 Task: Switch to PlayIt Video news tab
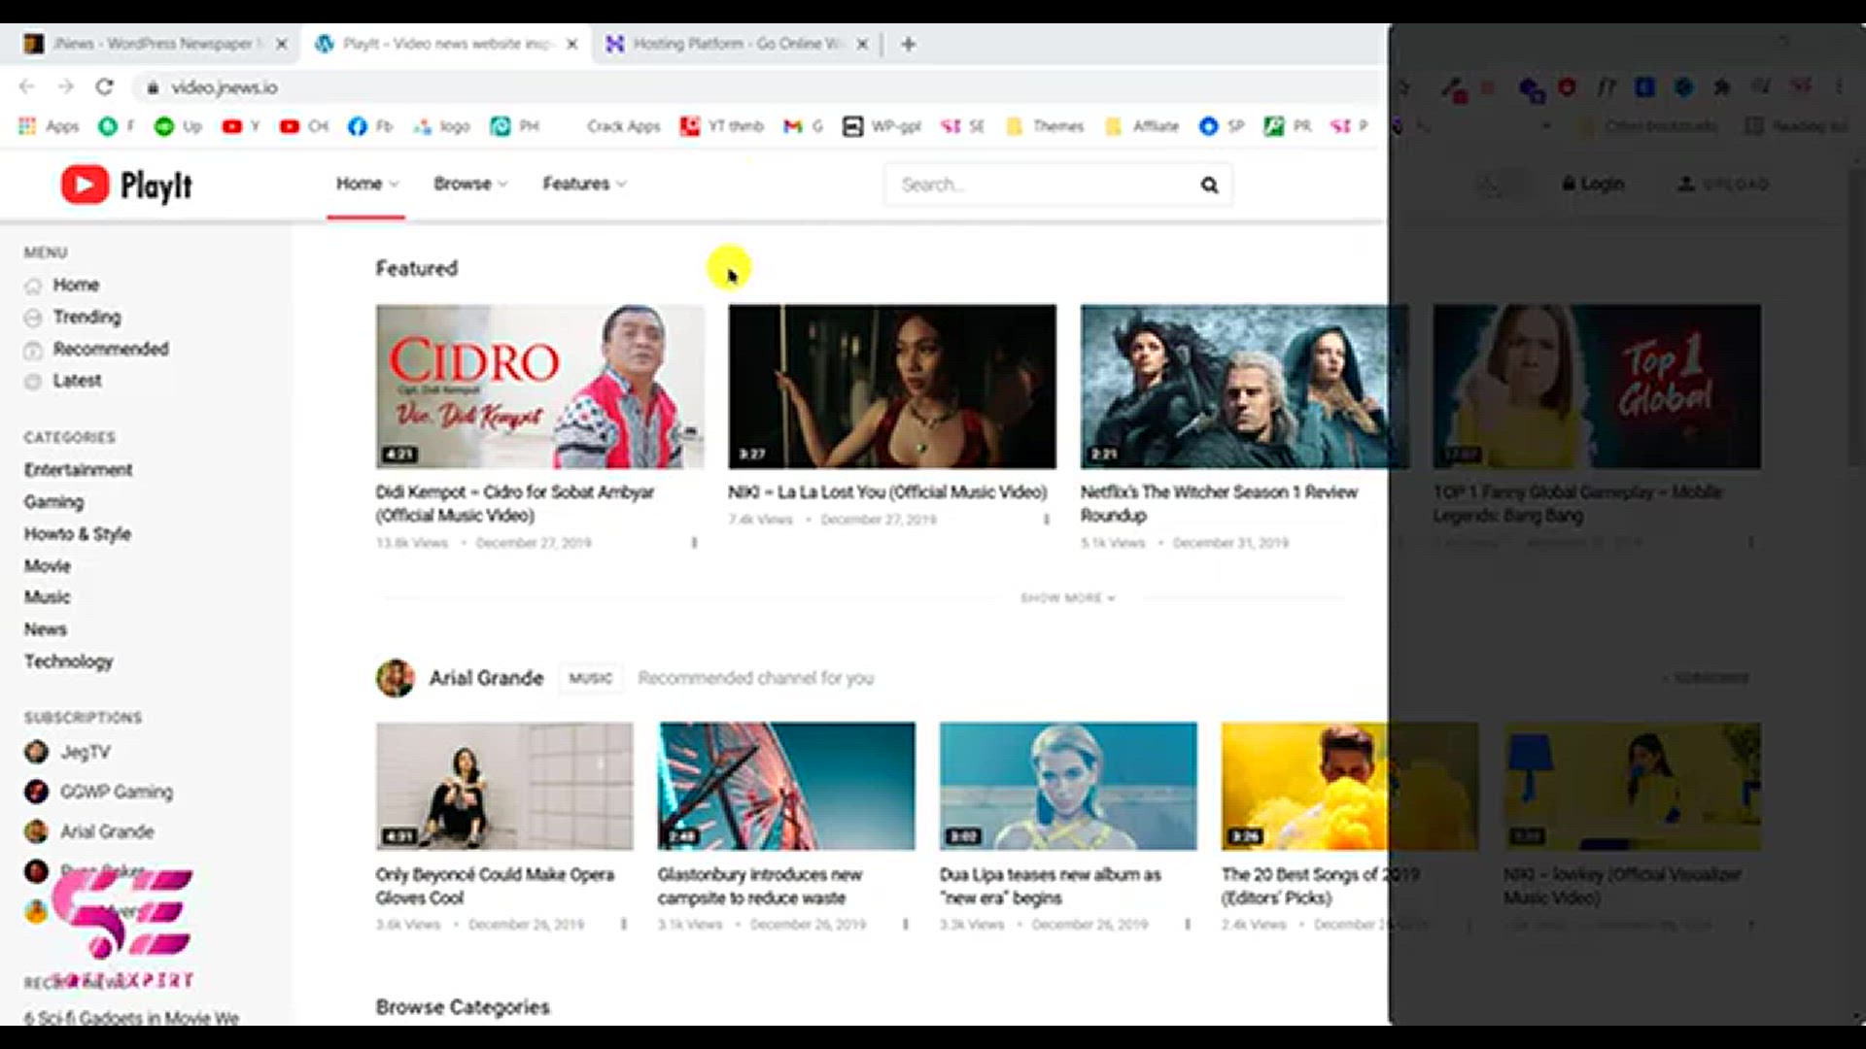coord(447,44)
